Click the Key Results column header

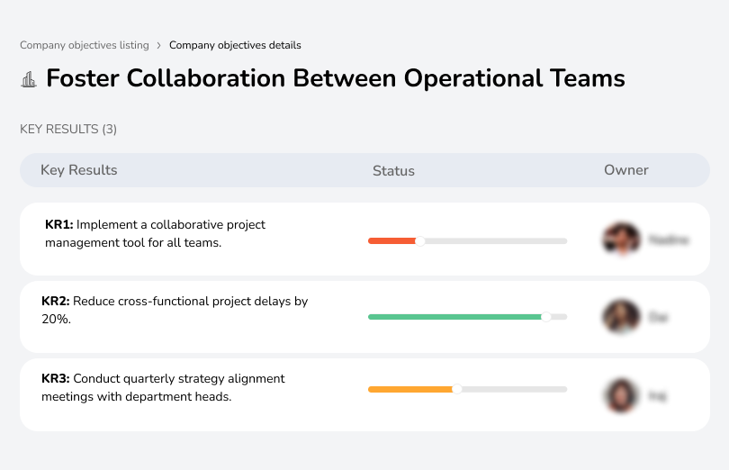pos(78,170)
